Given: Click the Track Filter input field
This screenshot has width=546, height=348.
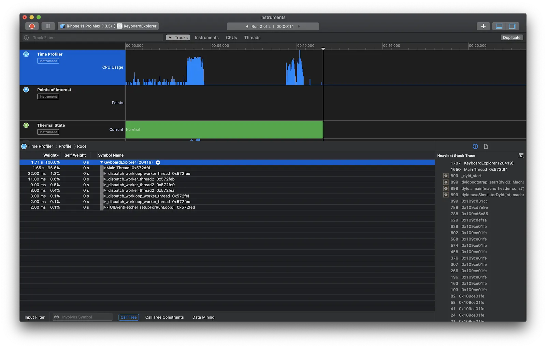Looking at the screenshot, I should (x=93, y=38).
